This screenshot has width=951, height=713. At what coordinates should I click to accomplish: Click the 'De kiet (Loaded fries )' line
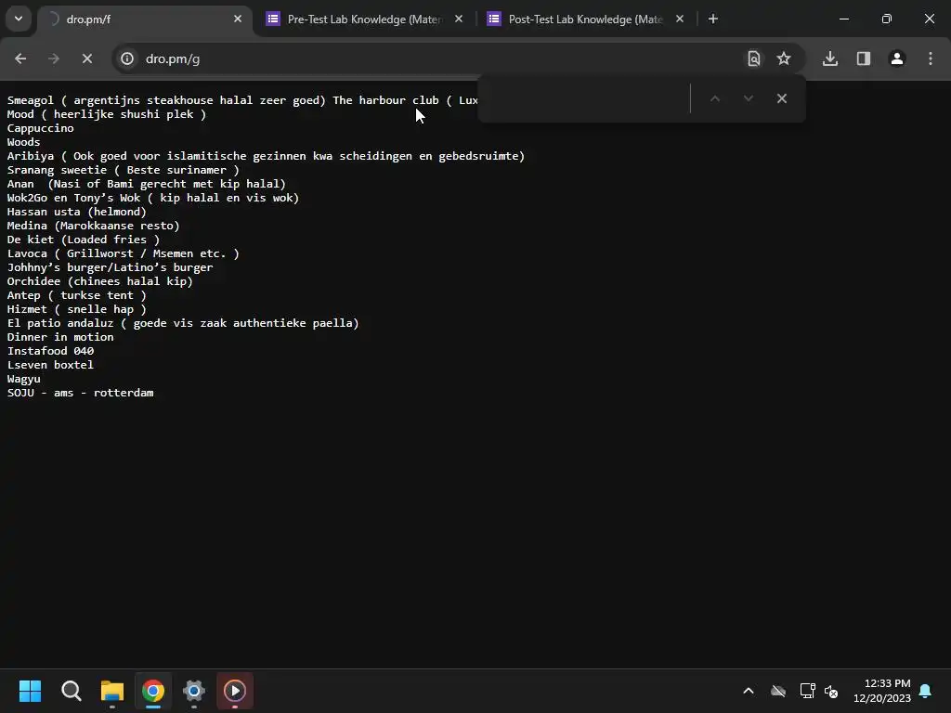84,240
